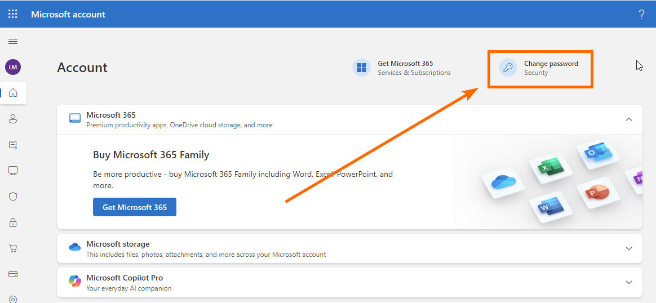Screen dimensions: 656x303
Task: Collapse the Microsoft 365 section
Action: [x=629, y=119]
